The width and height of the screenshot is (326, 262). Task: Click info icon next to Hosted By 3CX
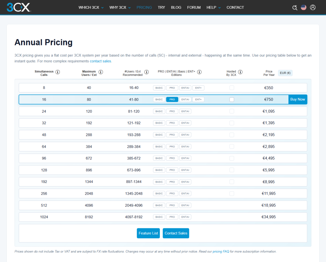(x=240, y=72)
